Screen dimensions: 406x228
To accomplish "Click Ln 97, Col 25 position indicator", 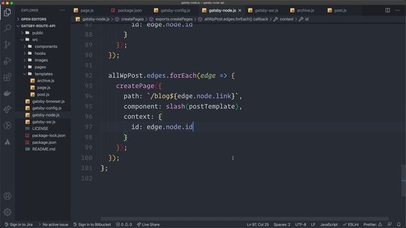I will click(x=258, y=224).
